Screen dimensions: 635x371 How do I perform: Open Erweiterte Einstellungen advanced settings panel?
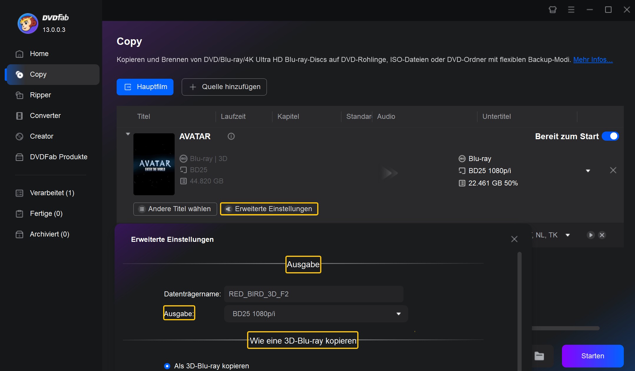(x=269, y=209)
